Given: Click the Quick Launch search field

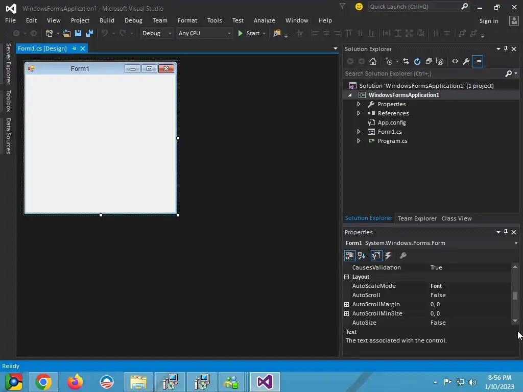Looking at the screenshot, I should [415, 7].
